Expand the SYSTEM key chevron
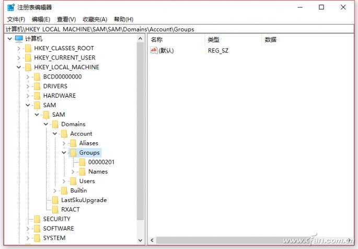The width and height of the screenshot is (358, 249). [28, 238]
